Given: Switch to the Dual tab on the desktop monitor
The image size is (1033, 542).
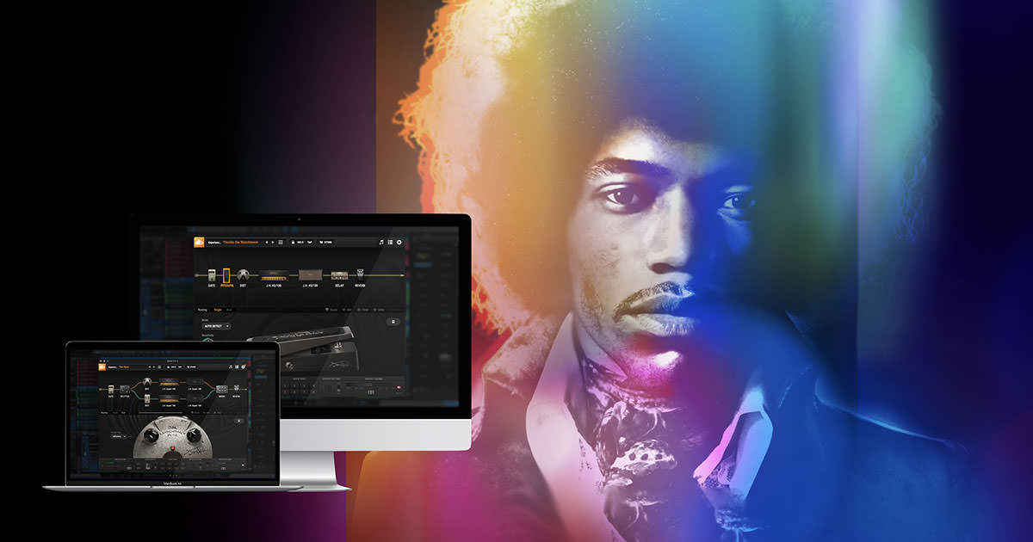Looking at the screenshot, I should click(229, 310).
